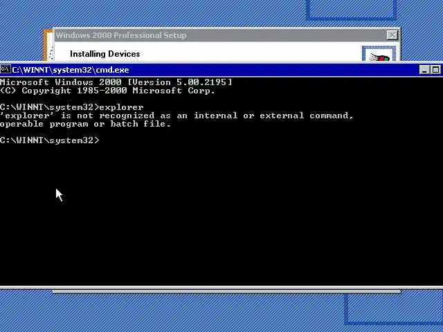Open the cmd.exe system menu icon
This screenshot has height=332, width=443.
point(5,69)
